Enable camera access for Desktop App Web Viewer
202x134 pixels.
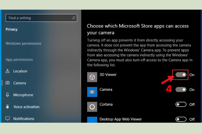(181, 119)
